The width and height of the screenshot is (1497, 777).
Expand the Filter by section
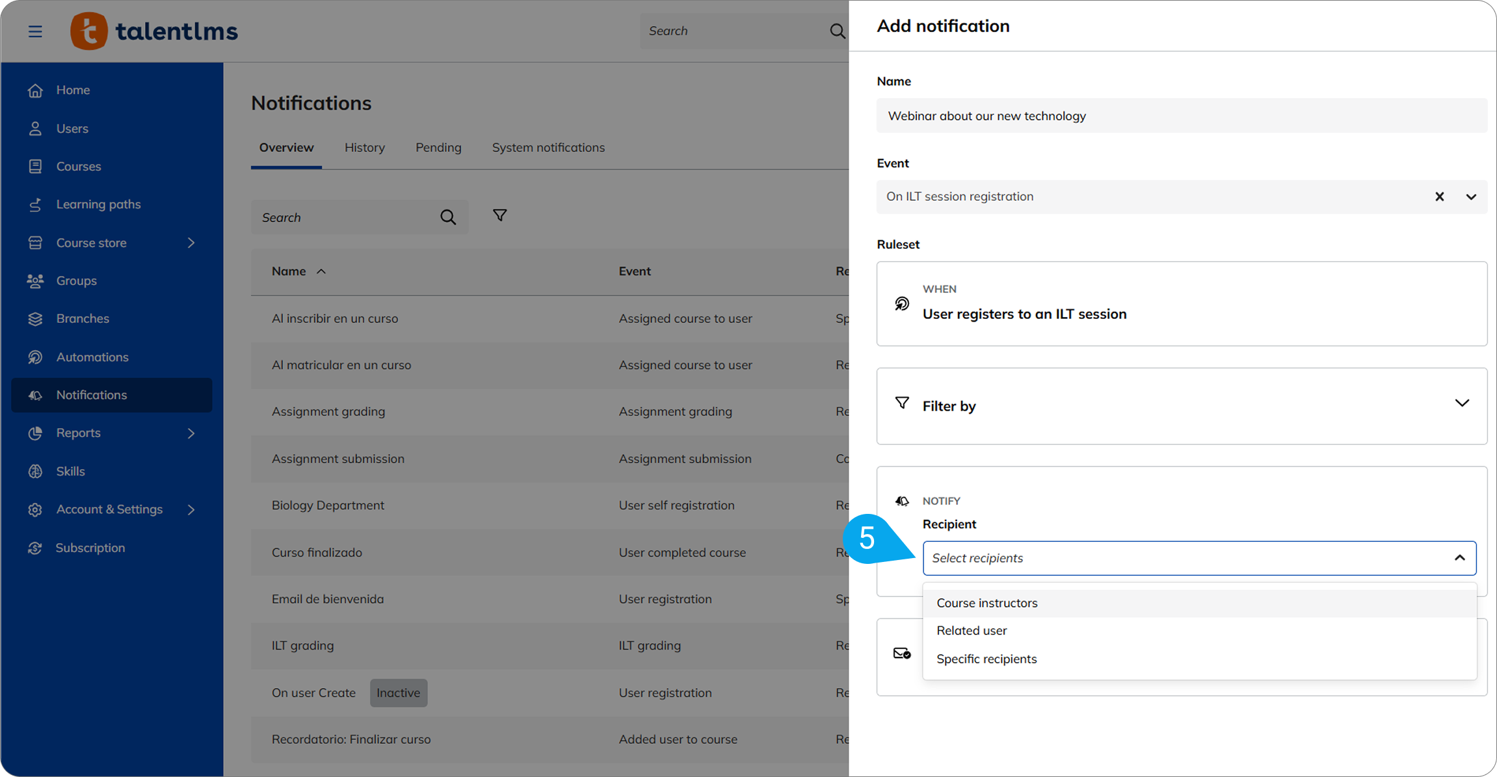coord(1461,403)
